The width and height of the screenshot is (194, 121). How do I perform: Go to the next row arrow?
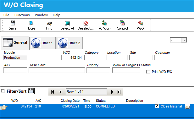(112, 92)
